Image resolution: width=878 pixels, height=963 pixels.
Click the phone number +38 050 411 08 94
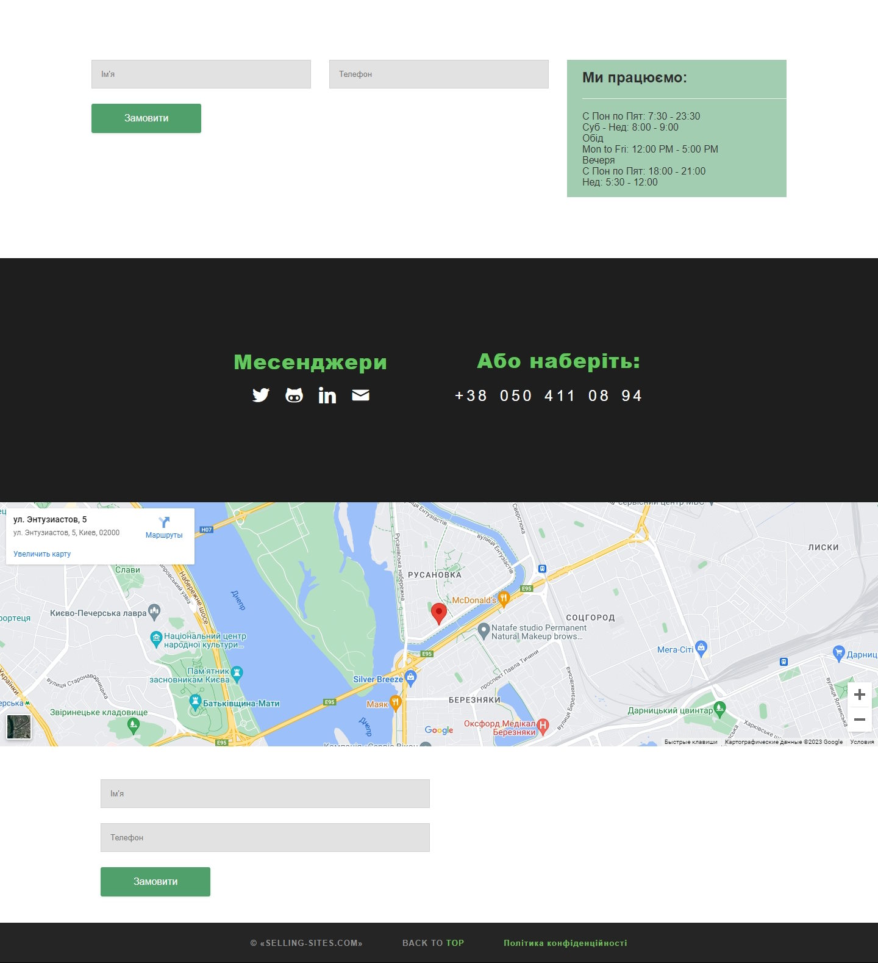point(549,396)
